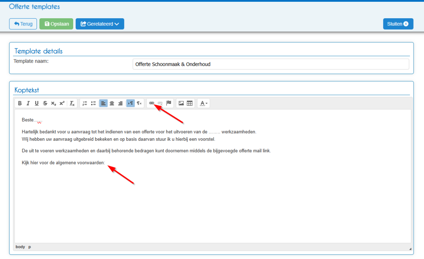Switch to right-to-left text direction
This screenshot has width=424, height=259.
(x=139, y=103)
